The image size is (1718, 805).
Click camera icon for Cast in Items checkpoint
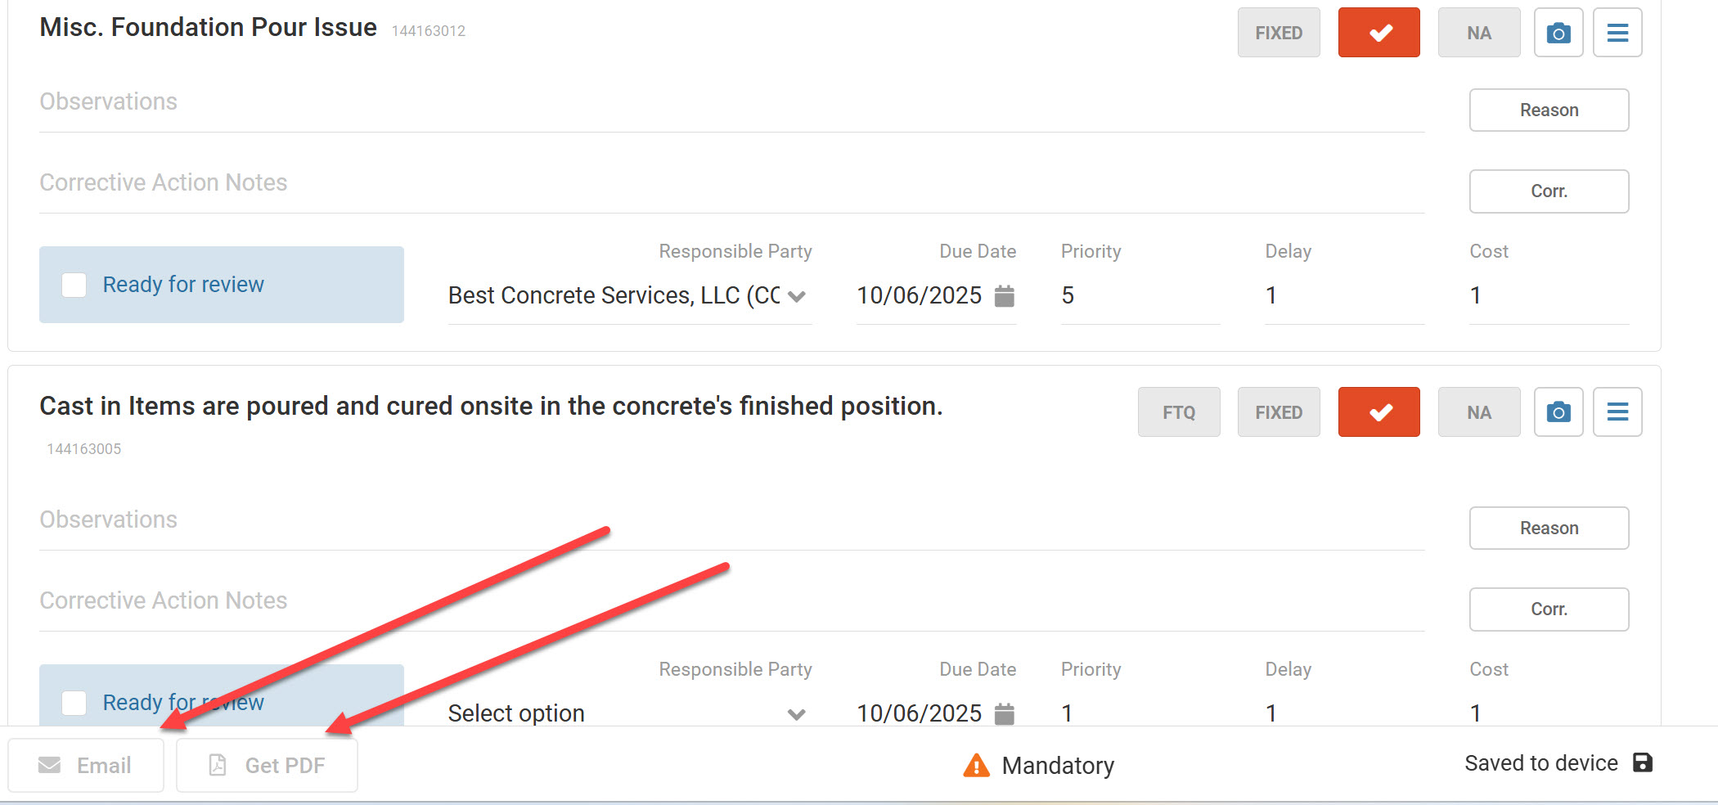1558,411
